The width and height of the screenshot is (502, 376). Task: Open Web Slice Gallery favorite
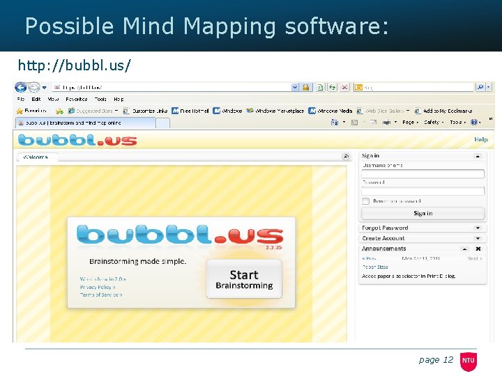pos(383,111)
